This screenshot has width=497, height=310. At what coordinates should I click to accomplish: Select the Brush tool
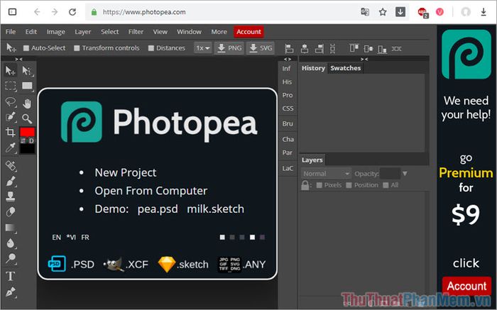point(11,181)
